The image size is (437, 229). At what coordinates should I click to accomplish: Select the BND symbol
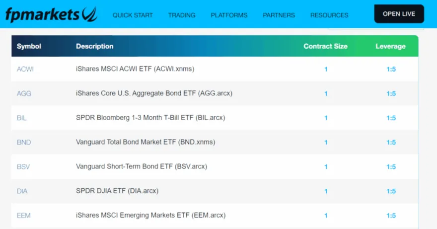24,142
